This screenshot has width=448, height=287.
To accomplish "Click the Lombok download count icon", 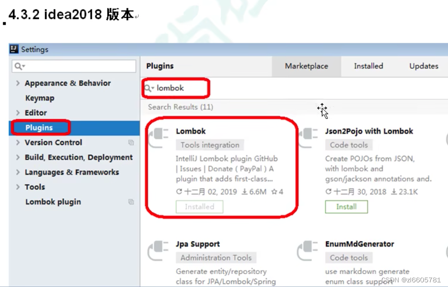I will (244, 191).
